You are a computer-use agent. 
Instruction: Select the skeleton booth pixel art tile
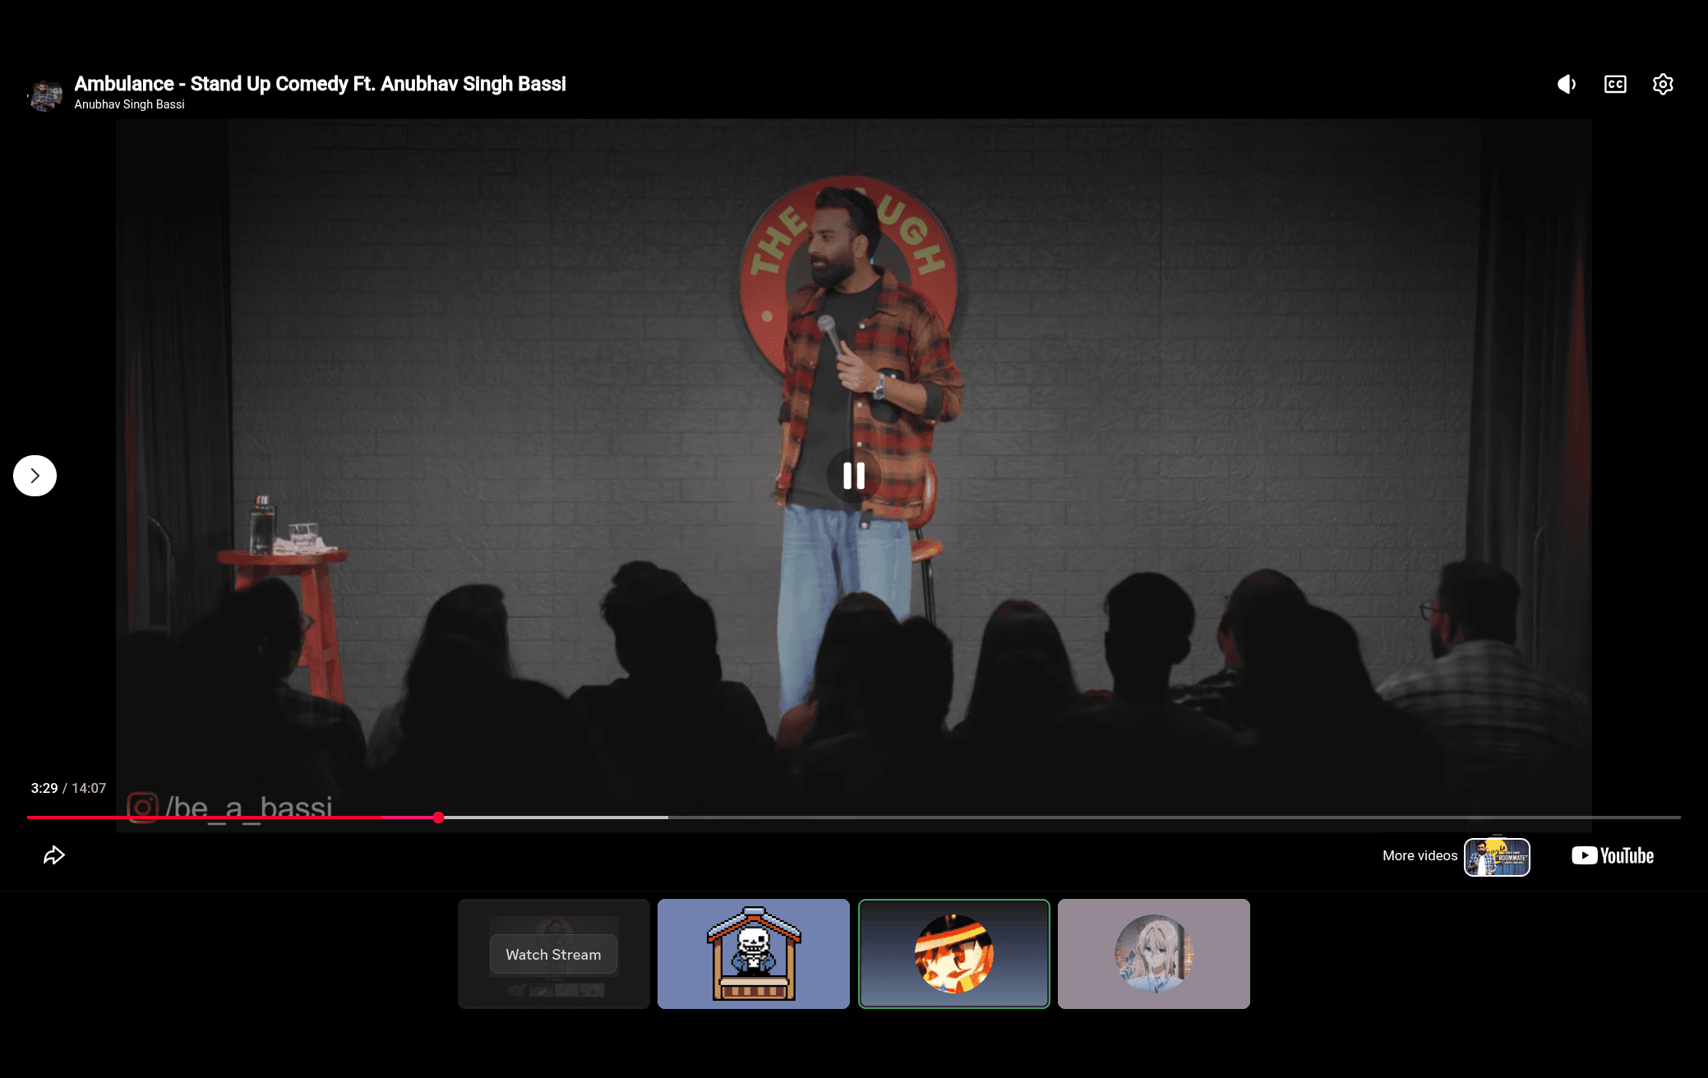pyautogui.click(x=754, y=954)
